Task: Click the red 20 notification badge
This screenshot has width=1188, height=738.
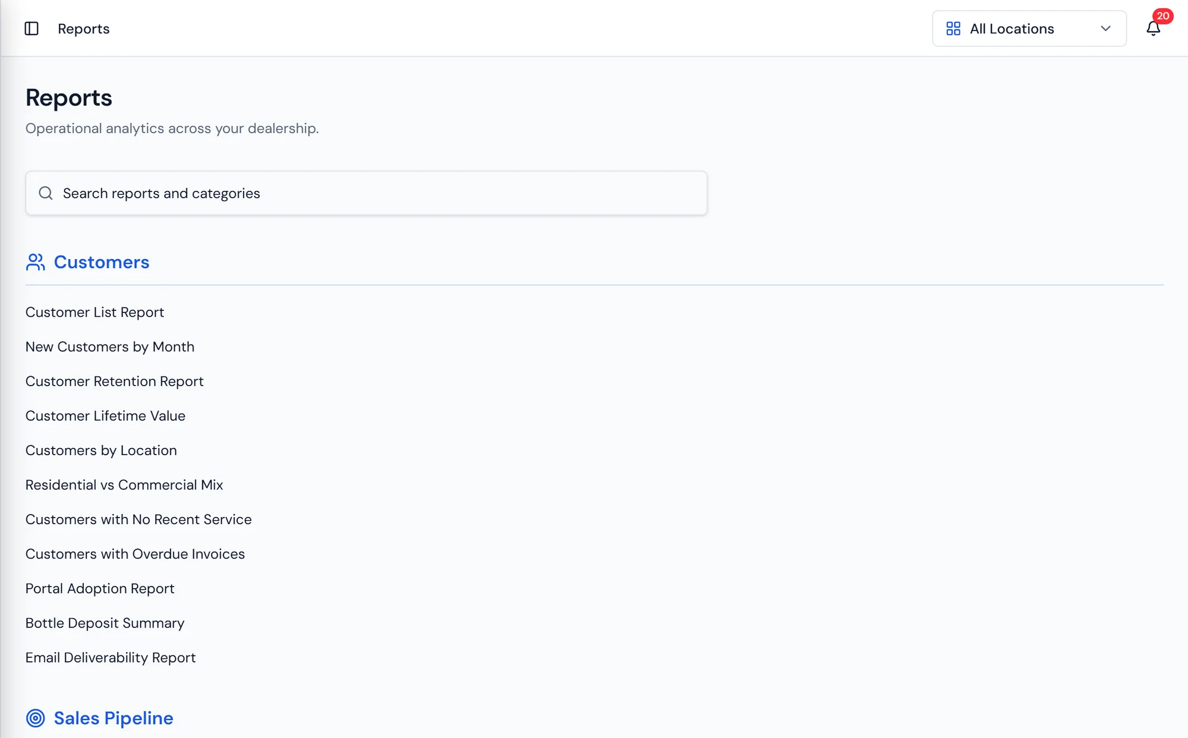Action: [x=1162, y=16]
